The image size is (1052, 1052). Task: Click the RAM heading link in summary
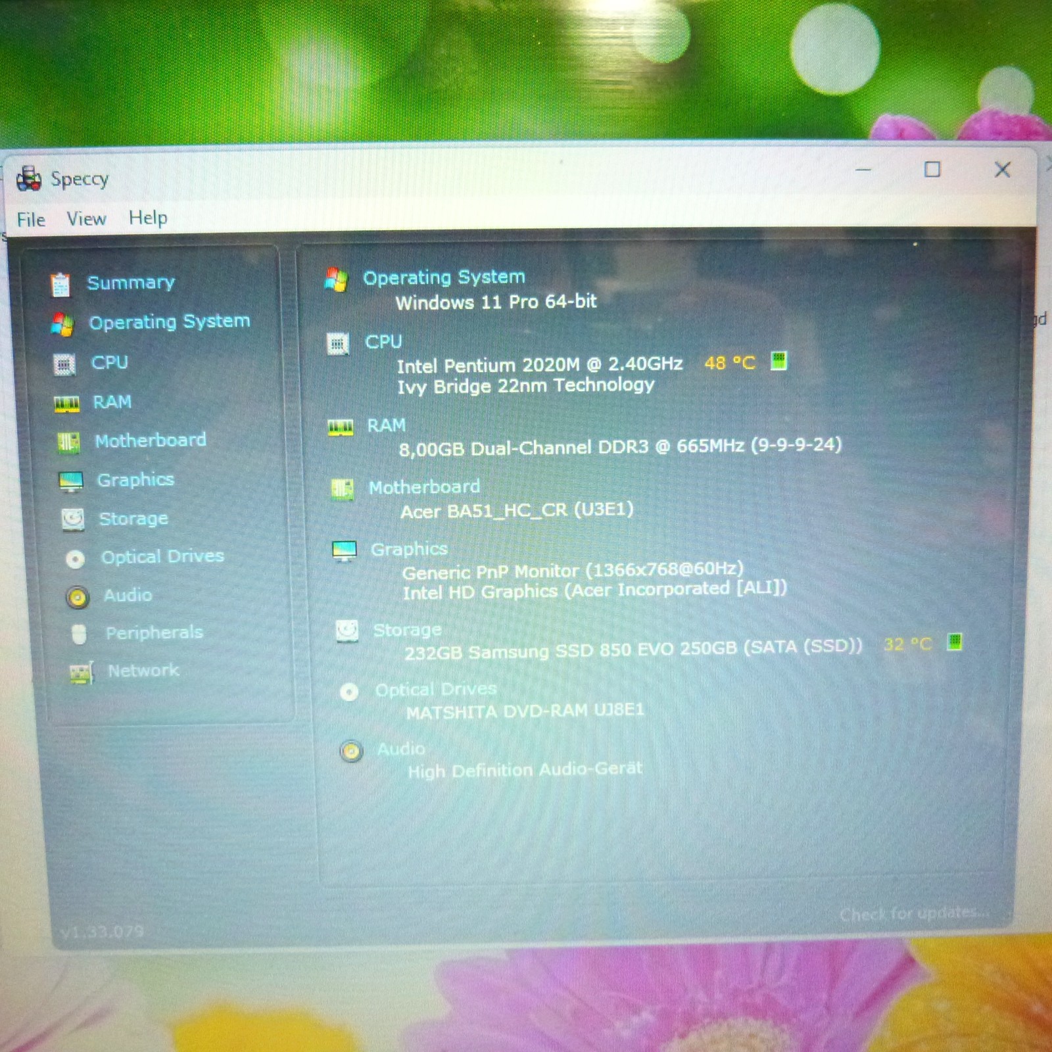[x=387, y=425]
